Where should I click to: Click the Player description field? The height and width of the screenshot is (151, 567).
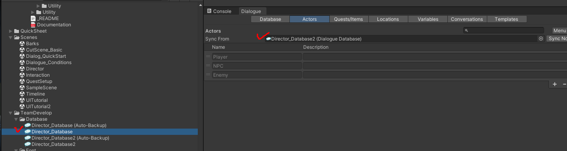click(x=435, y=57)
